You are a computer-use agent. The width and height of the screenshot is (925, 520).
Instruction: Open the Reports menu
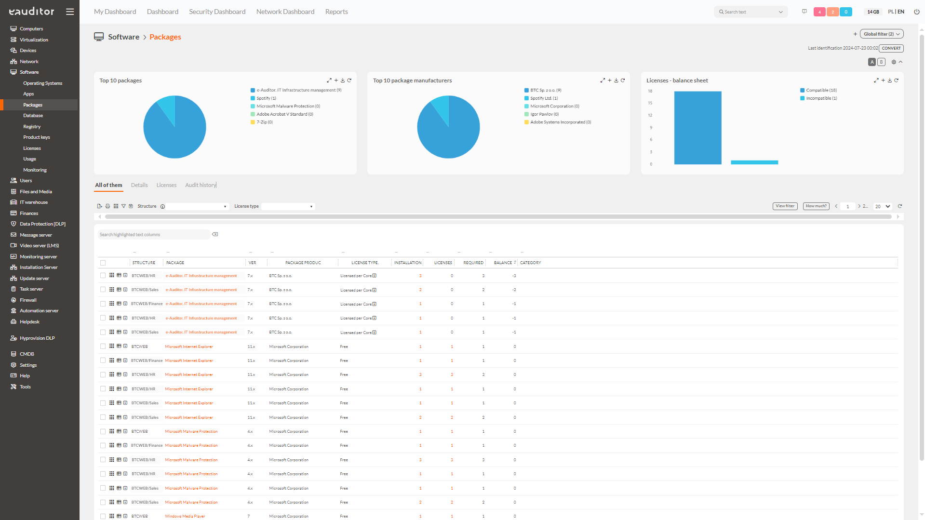coord(336,12)
